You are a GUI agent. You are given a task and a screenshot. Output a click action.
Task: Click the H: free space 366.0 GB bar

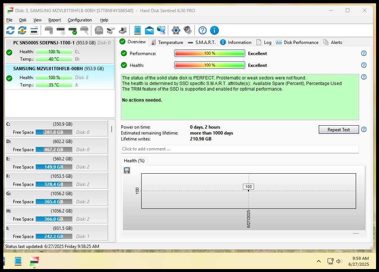point(54,219)
